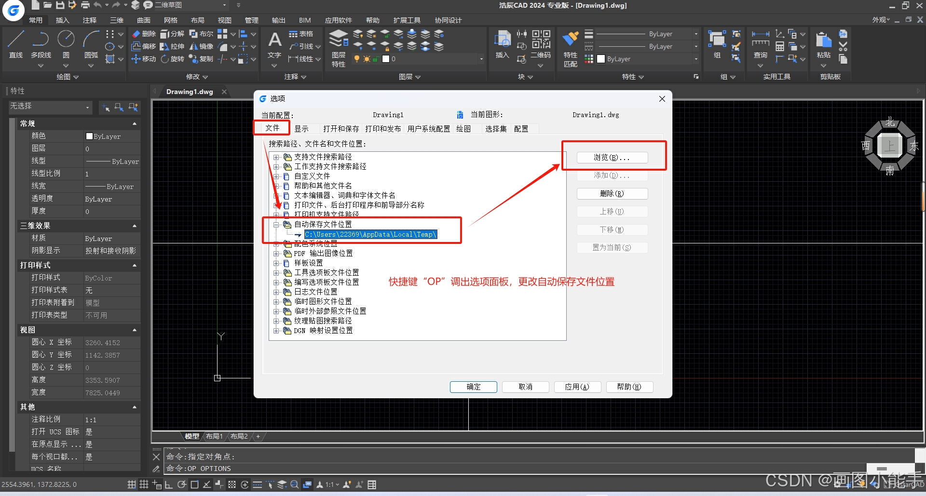Expand the 绘图 ribbon panel
The height and width of the screenshot is (496, 926).
tap(68, 77)
